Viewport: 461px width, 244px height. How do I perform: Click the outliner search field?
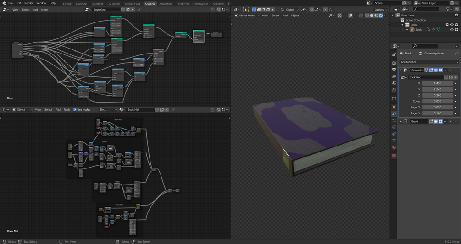click(x=426, y=10)
